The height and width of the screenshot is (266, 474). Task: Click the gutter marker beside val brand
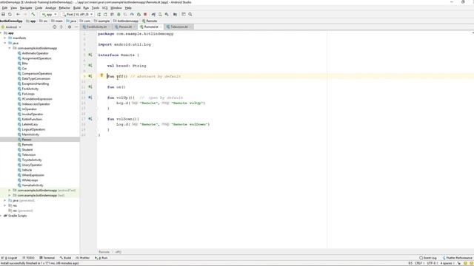pos(90,66)
